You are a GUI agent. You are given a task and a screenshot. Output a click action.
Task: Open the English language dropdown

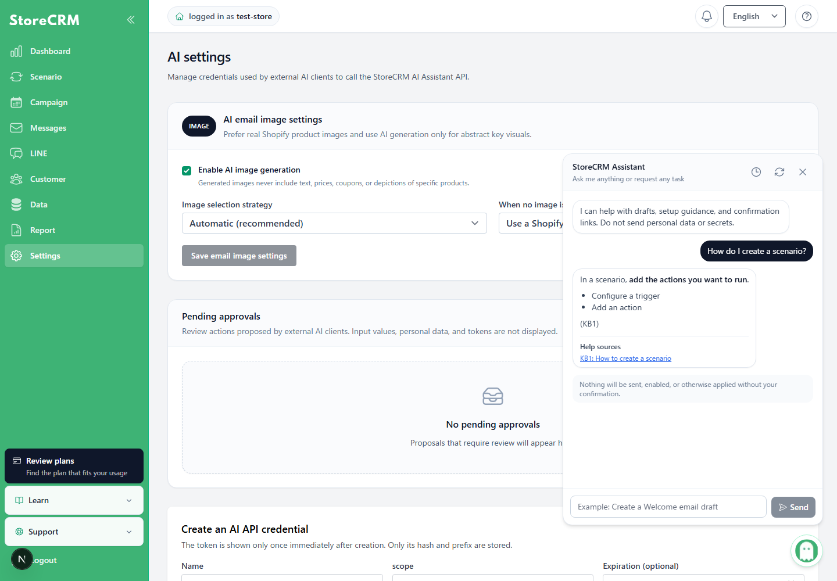tap(754, 16)
